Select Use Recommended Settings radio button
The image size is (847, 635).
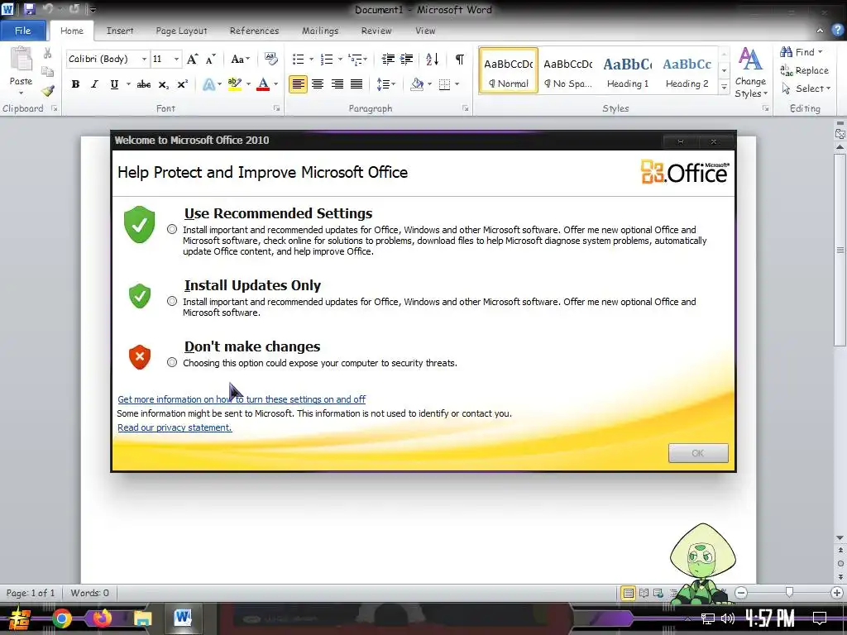tap(172, 229)
